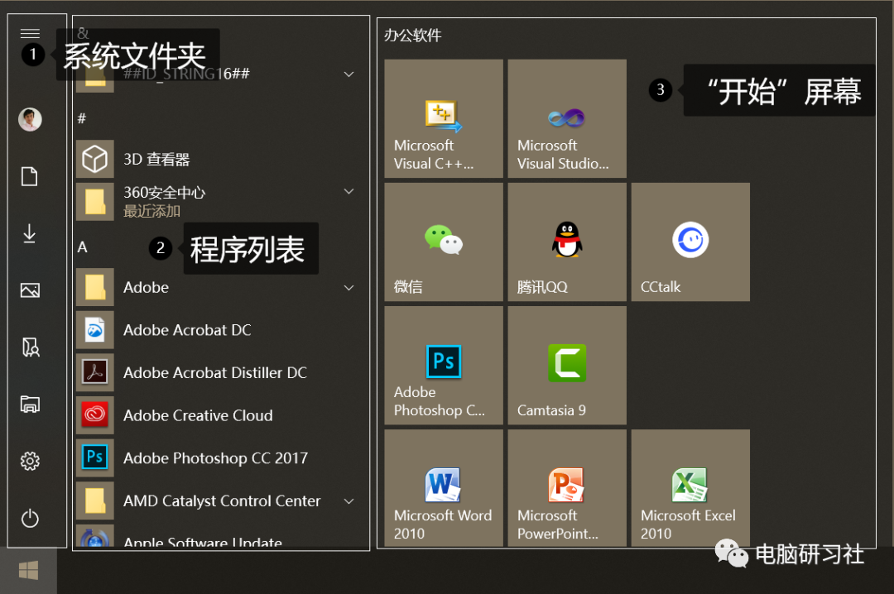
Task: Click the Adobe Acrobat DC icon
Action: point(94,330)
